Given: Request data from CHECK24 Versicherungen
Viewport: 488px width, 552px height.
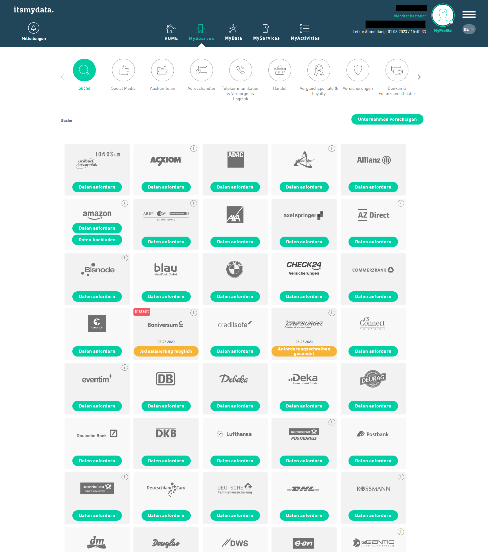Looking at the screenshot, I should [304, 297].
